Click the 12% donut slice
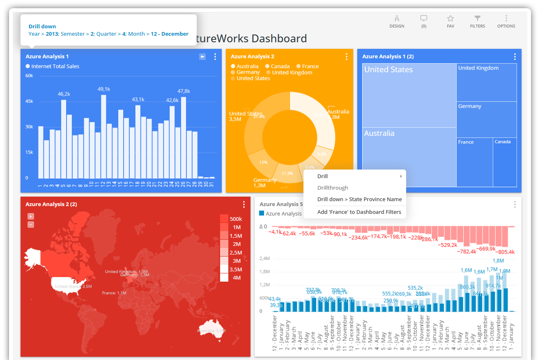This screenshot has width=540, height=360. click(x=262, y=162)
